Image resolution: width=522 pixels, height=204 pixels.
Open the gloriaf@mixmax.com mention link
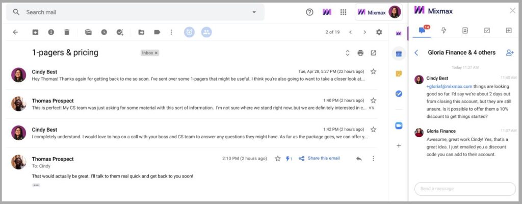[x=449, y=86]
